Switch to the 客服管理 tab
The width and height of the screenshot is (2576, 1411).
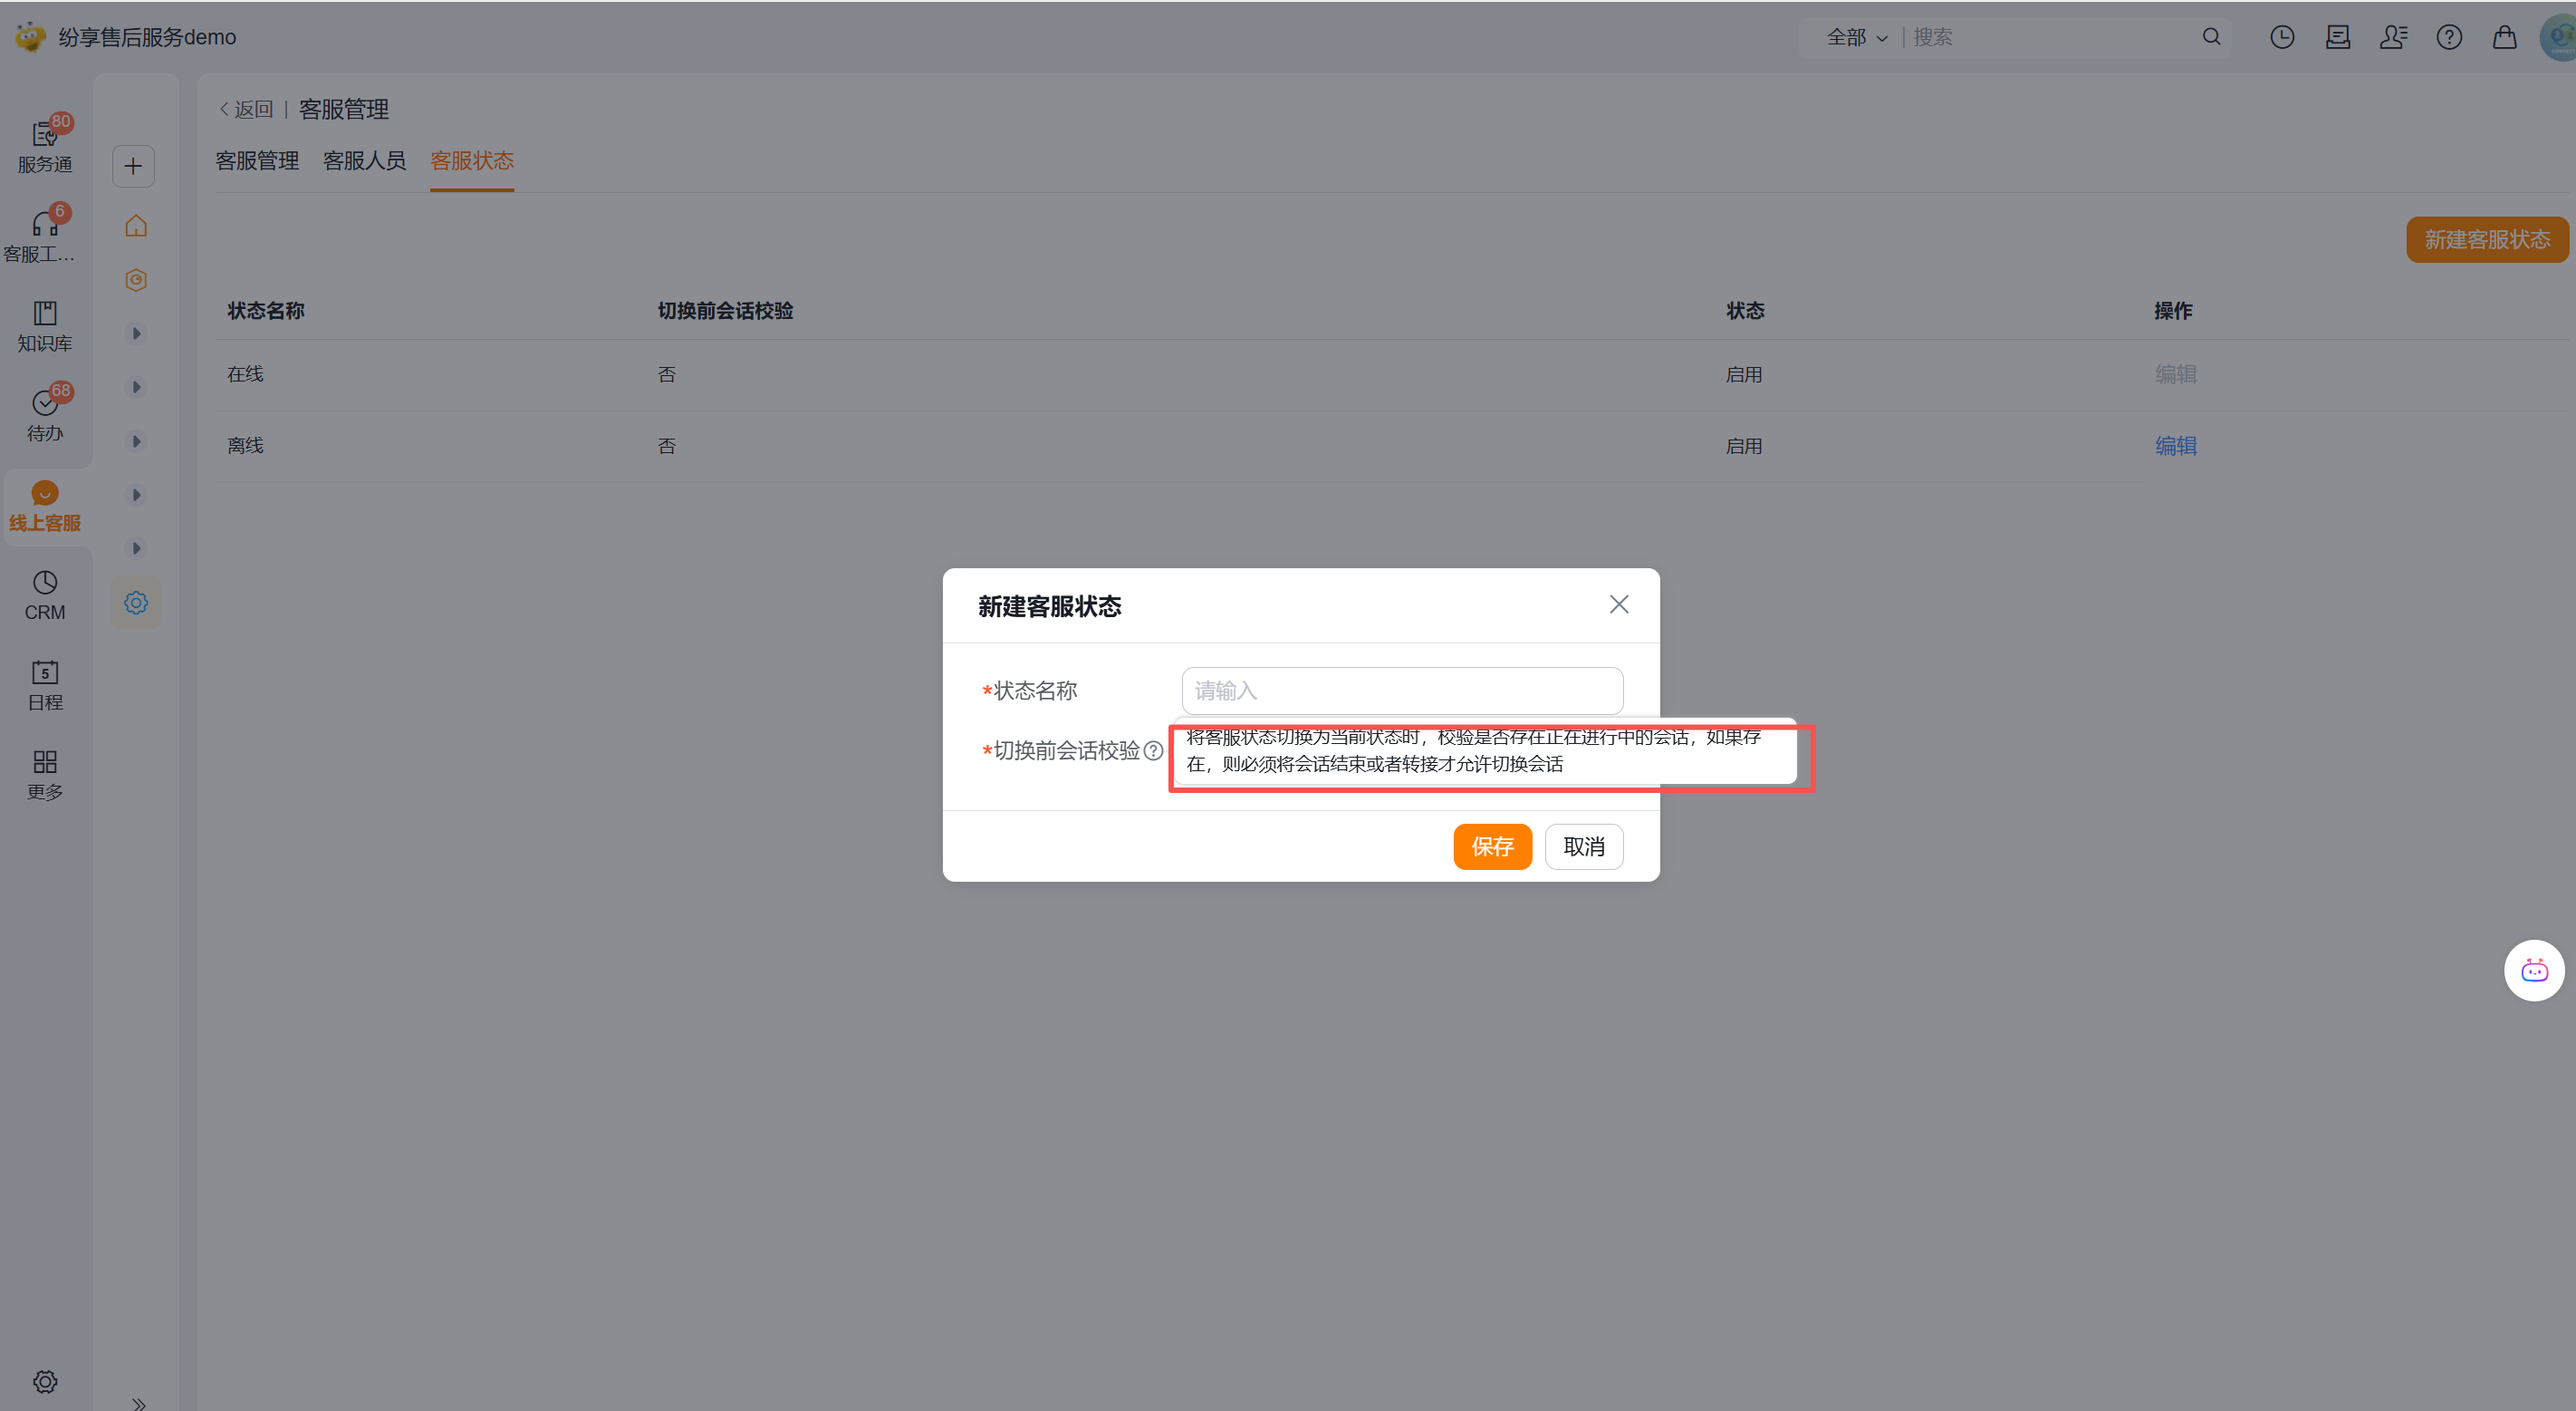point(257,160)
